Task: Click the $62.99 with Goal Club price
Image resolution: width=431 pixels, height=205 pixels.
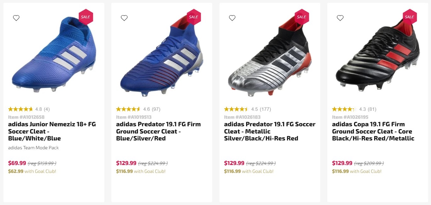Action: point(32,171)
